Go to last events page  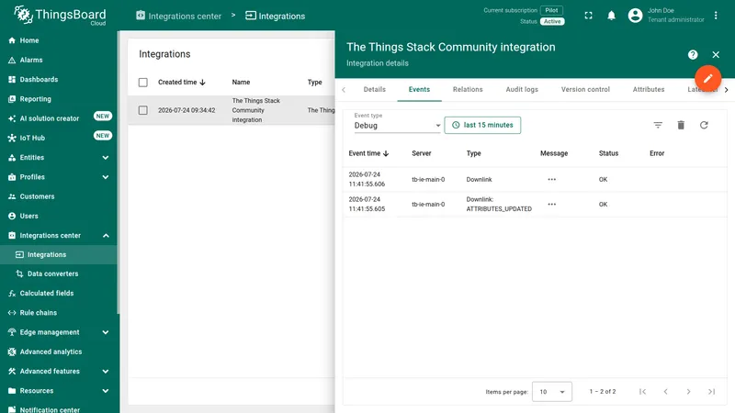(x=711, y=392)
